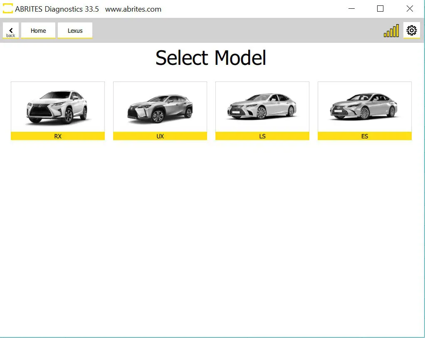Viewport: 425px width, 338px height.
Task: Click the yellow ES label
Action: (364, 136)
